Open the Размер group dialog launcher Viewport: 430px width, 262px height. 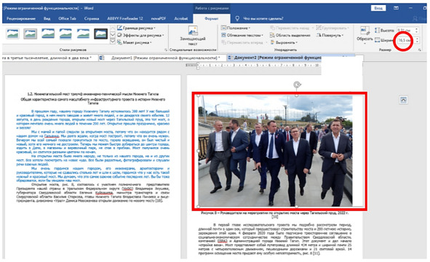420,50
